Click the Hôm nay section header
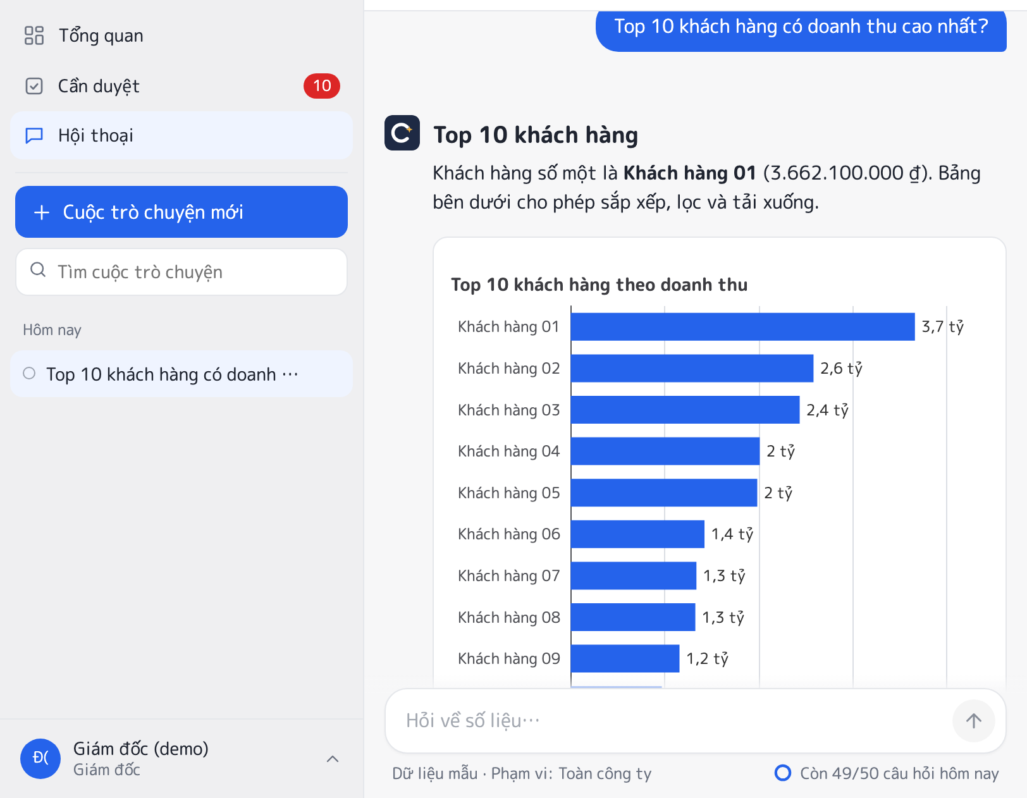 coord(52,330)
